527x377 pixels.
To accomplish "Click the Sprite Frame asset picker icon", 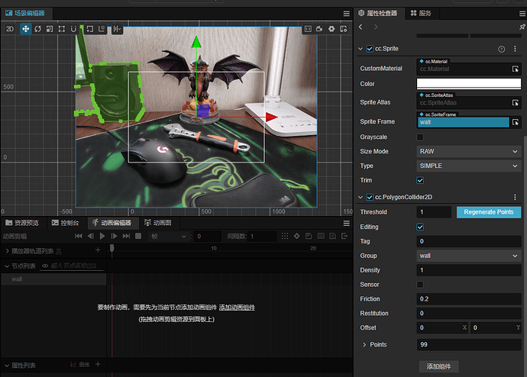I will (x=516, y=122).
